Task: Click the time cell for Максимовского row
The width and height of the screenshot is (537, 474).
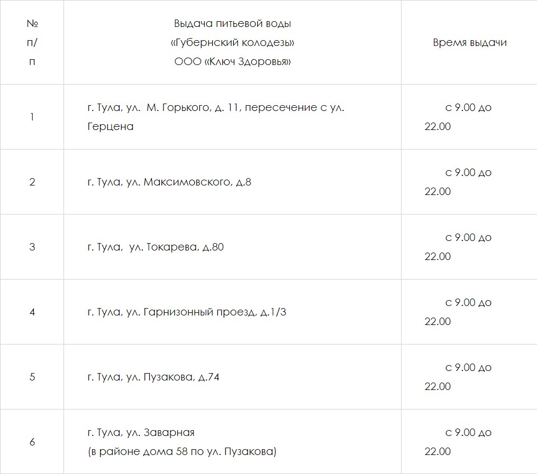Action: coord(458,182)
